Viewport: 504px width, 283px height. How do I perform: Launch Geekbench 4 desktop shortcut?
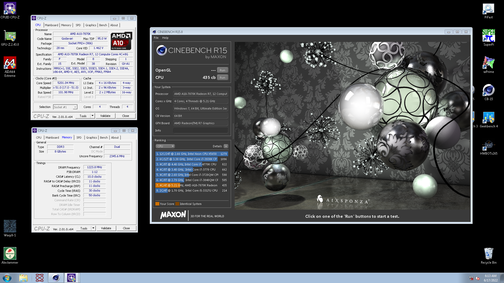pos(489,119)
